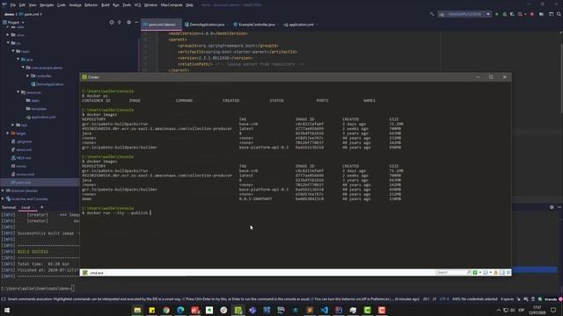Image resolution: width=563 pixels, height=316 pixels.
Task: Expand the test folder
Action: [13, 125]
